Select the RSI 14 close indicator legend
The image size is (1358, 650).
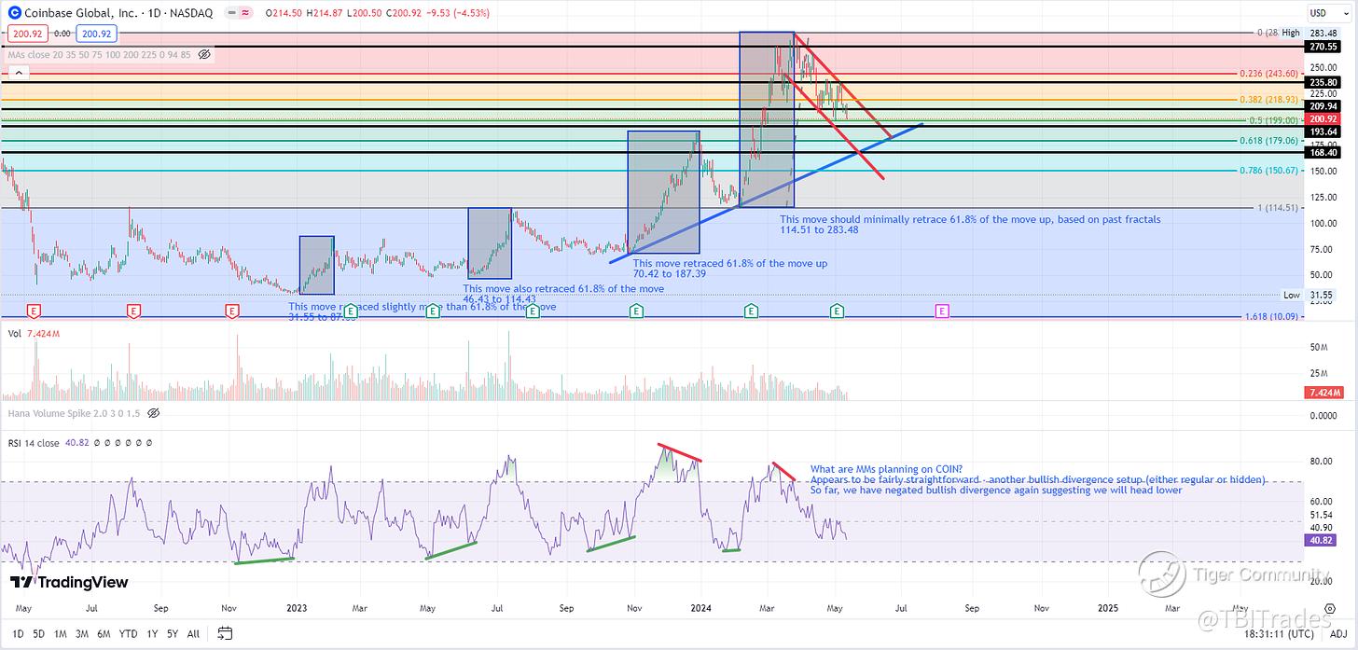click(x=35, y=443)
